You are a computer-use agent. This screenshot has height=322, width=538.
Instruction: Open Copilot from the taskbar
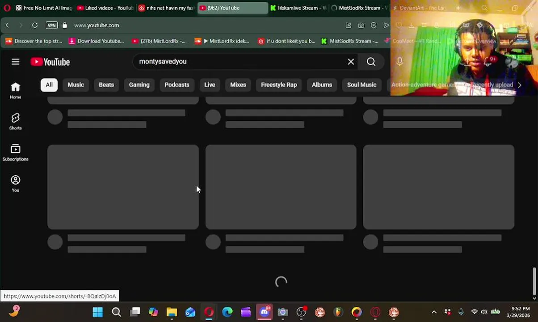point(153,312)
